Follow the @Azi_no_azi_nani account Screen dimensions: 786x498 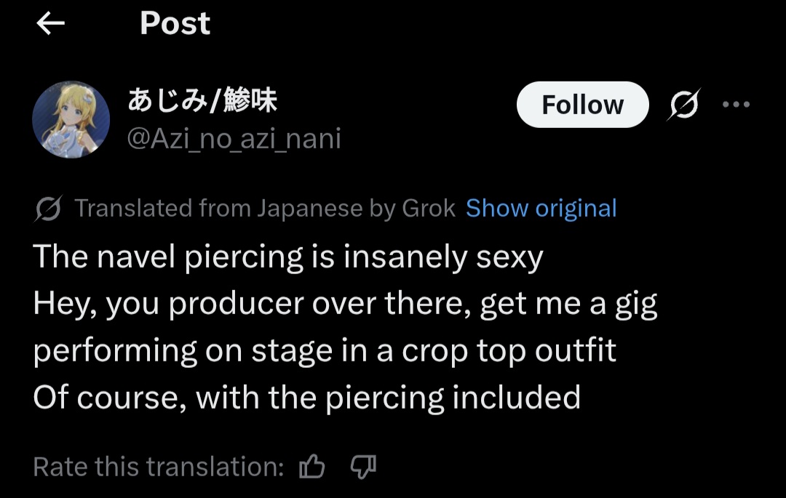coord(582,105)
